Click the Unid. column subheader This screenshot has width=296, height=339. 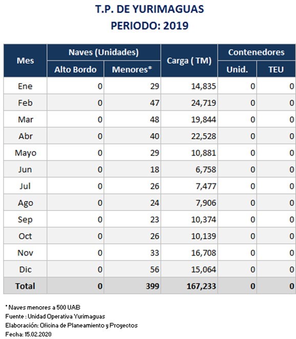[237, 69]
